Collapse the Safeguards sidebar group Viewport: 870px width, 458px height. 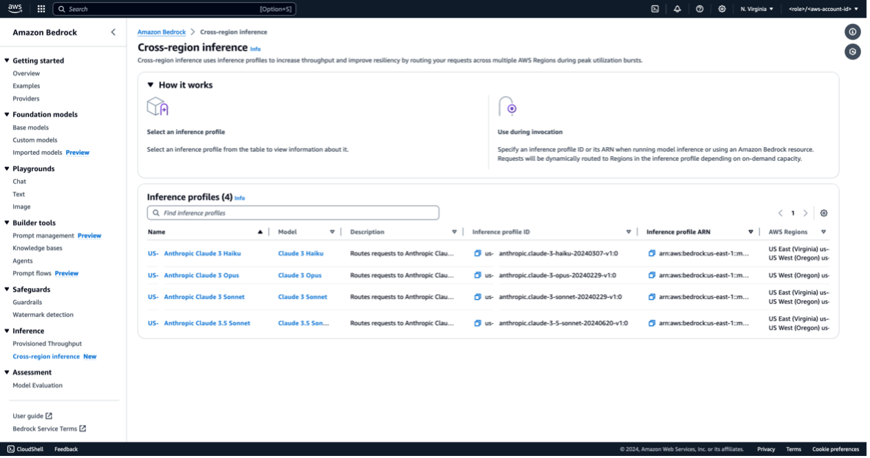6,290
